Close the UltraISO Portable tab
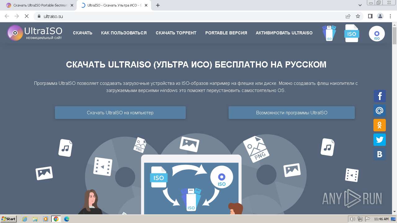 pos(72,5)
